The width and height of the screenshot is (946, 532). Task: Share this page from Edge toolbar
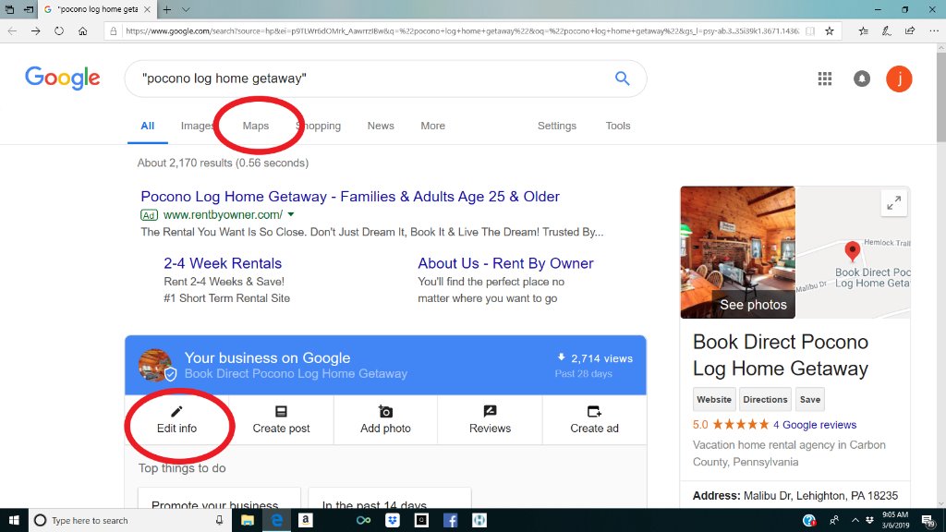910,30
